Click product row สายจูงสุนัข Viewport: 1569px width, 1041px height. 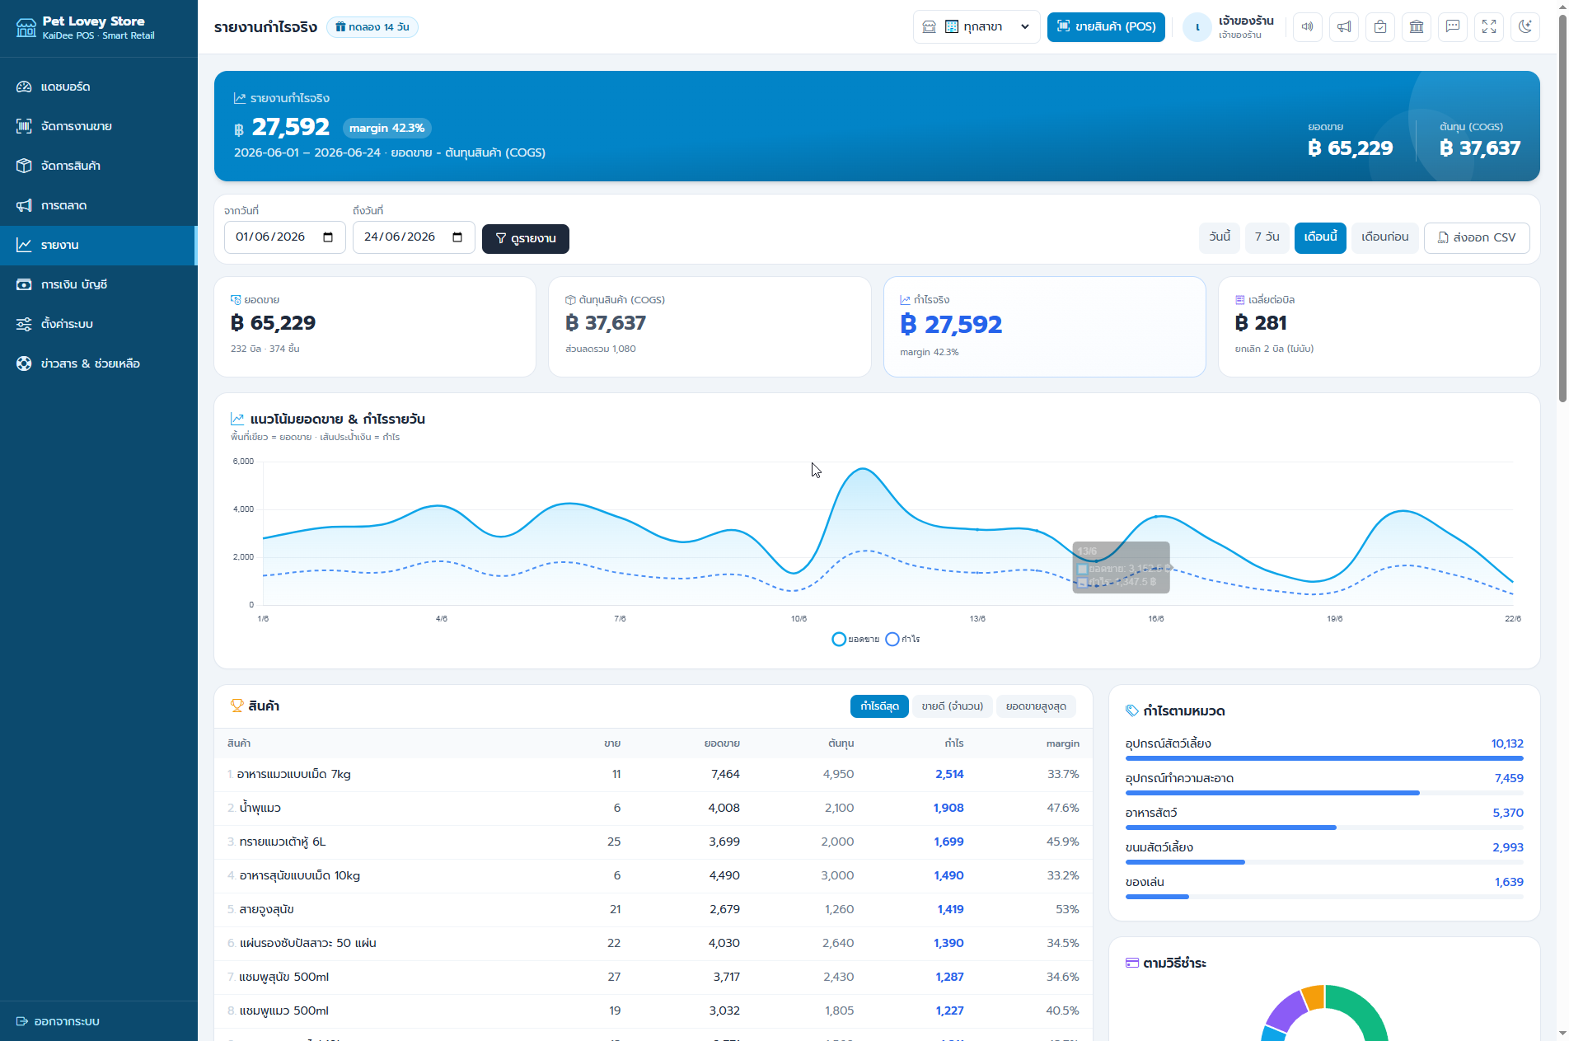click(x=653, y=910)
